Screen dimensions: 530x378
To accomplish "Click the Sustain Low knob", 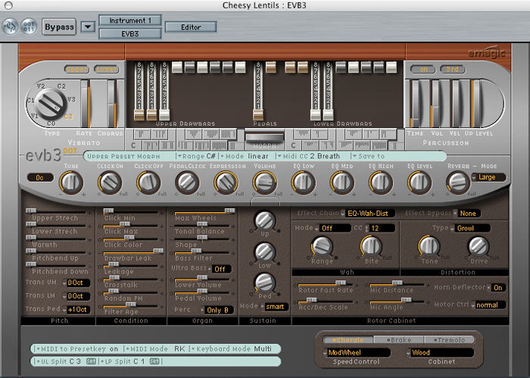I will point(265,252).
